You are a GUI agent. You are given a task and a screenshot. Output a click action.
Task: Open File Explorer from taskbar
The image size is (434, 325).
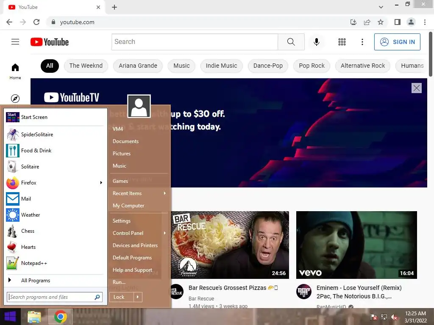34,317
